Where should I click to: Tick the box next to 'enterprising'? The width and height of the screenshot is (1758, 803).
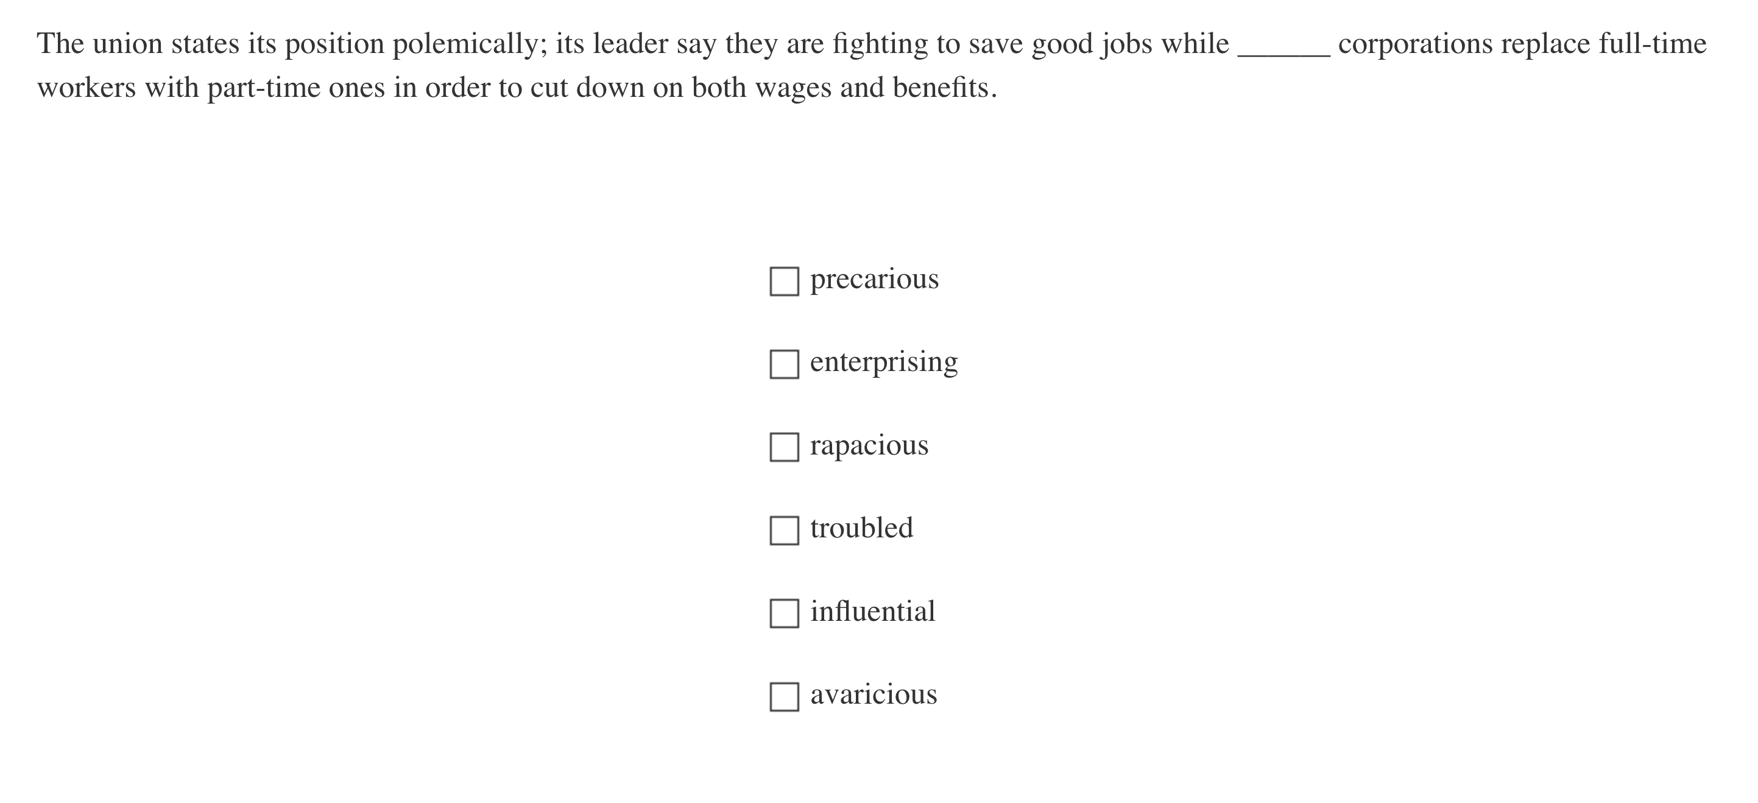tap(784, 364)
